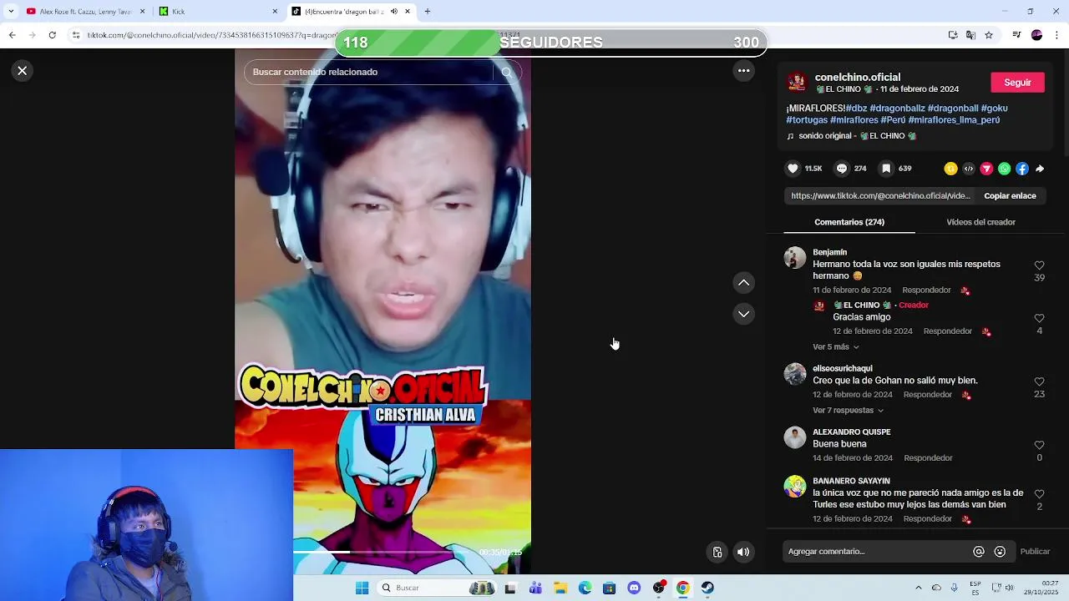Expand 'Ver 5 más' replies
This screenshot has width=1069, height=601.
(836, 347)
